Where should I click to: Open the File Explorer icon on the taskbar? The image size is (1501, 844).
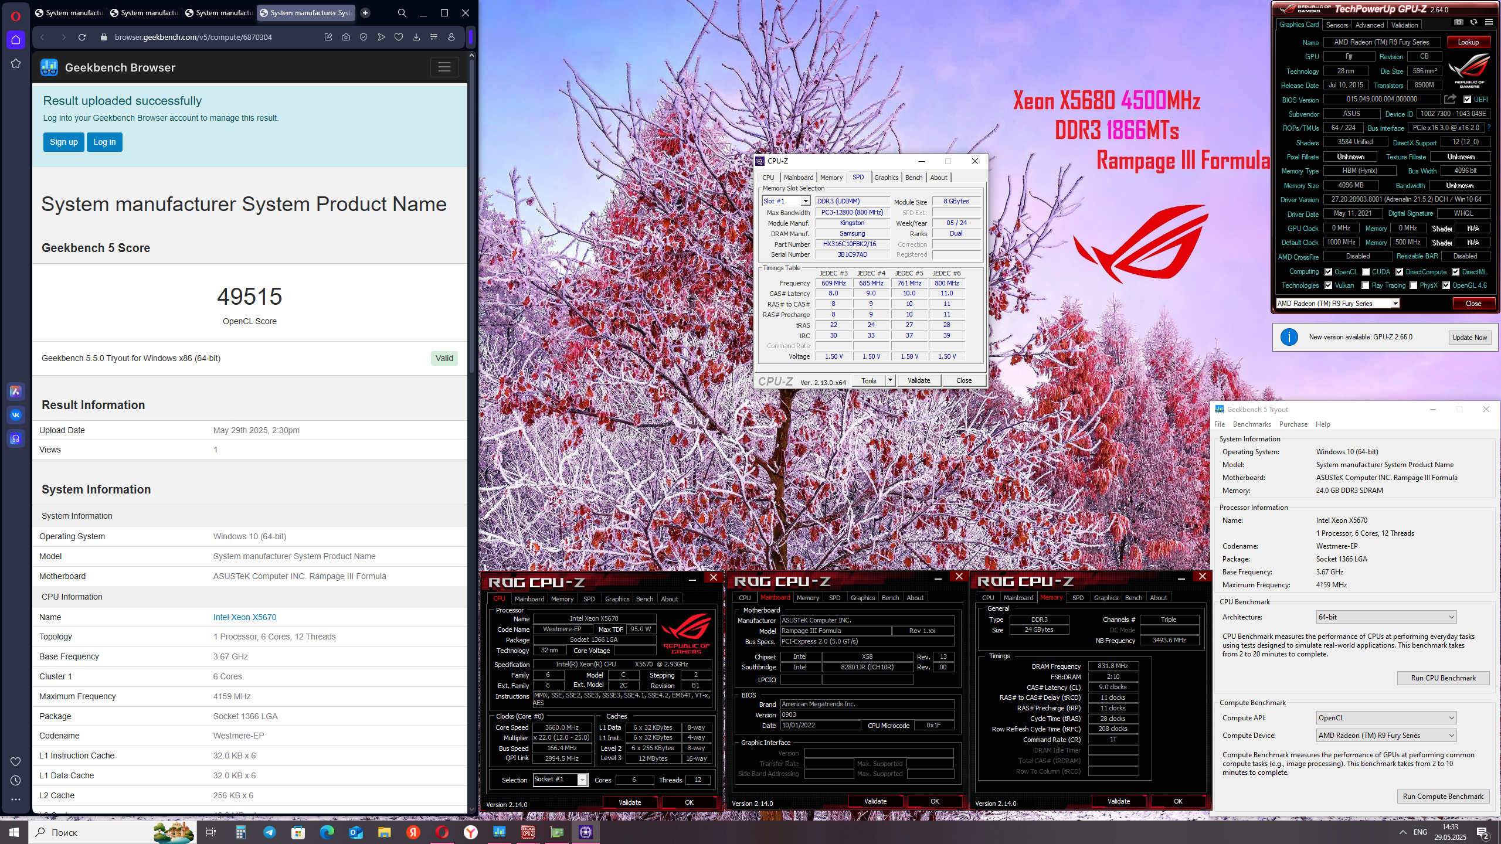[x=384, y=832]
